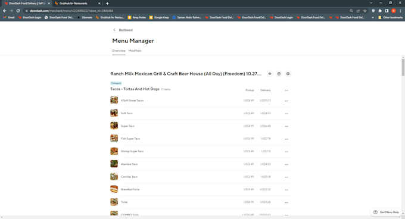Open three-dot menu for Shrimp Super Taco

coord(286,152)
